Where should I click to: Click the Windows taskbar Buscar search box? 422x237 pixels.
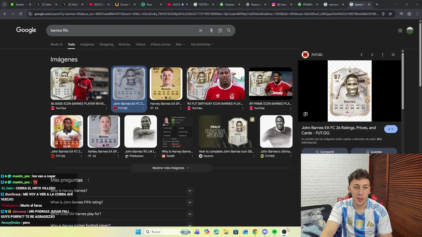168,232
